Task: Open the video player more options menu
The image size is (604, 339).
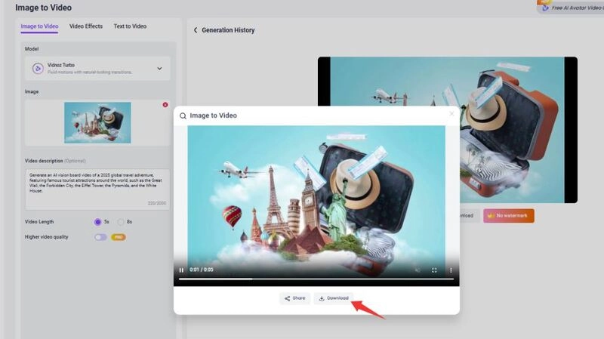Action: click(451, 270)
